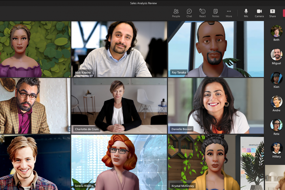Open the People panel
285x190 pixels.
point(176,13)
